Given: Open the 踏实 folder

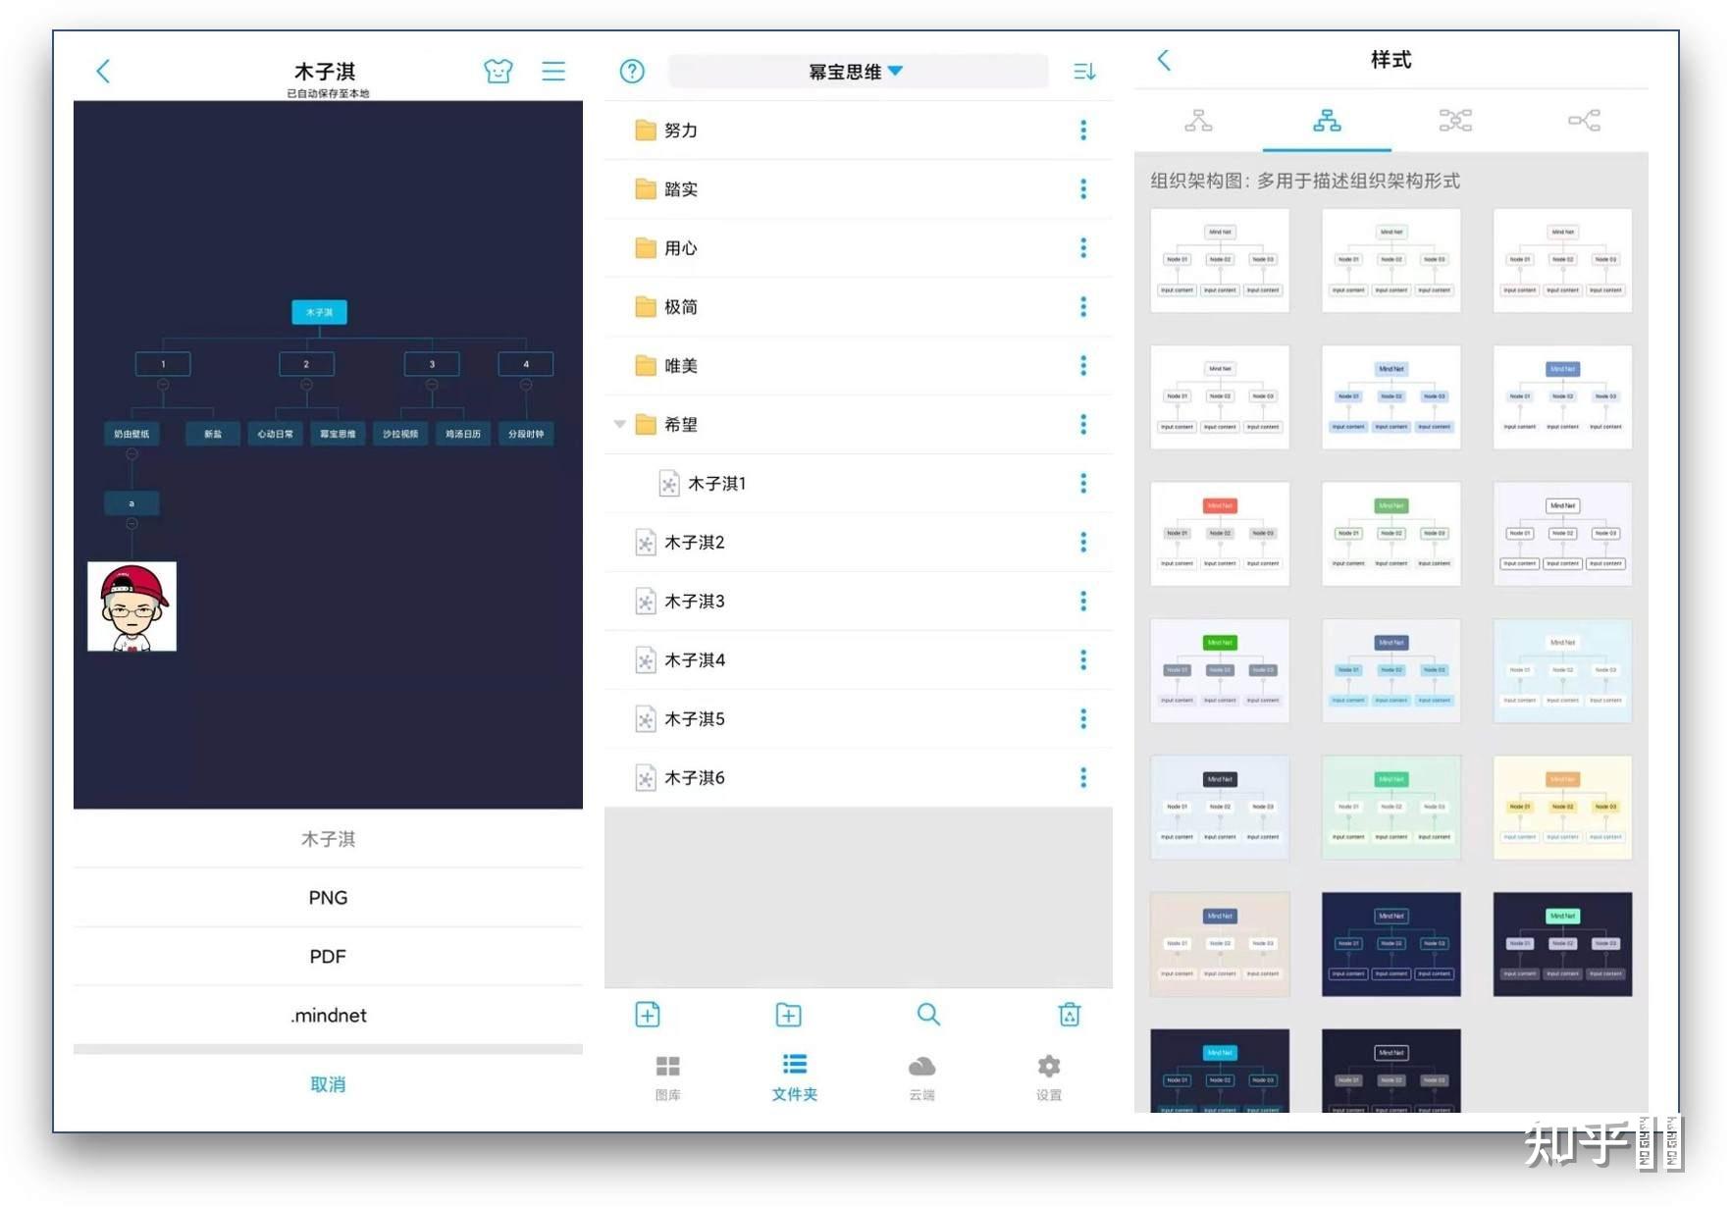Looking at the screenshot, I should tap(859, 188).
